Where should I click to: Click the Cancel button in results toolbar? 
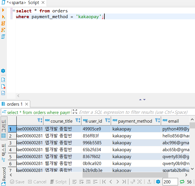(37, 182)
